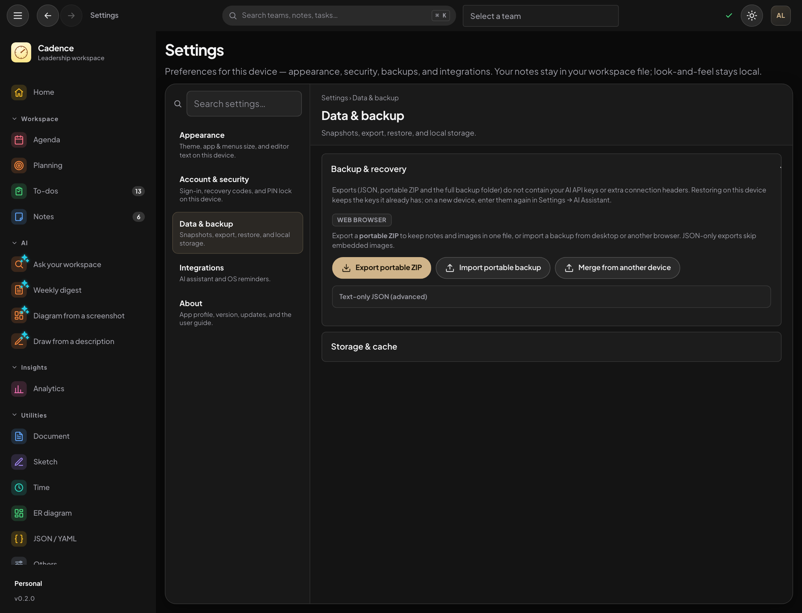Open the hamburger menu button

18,16
